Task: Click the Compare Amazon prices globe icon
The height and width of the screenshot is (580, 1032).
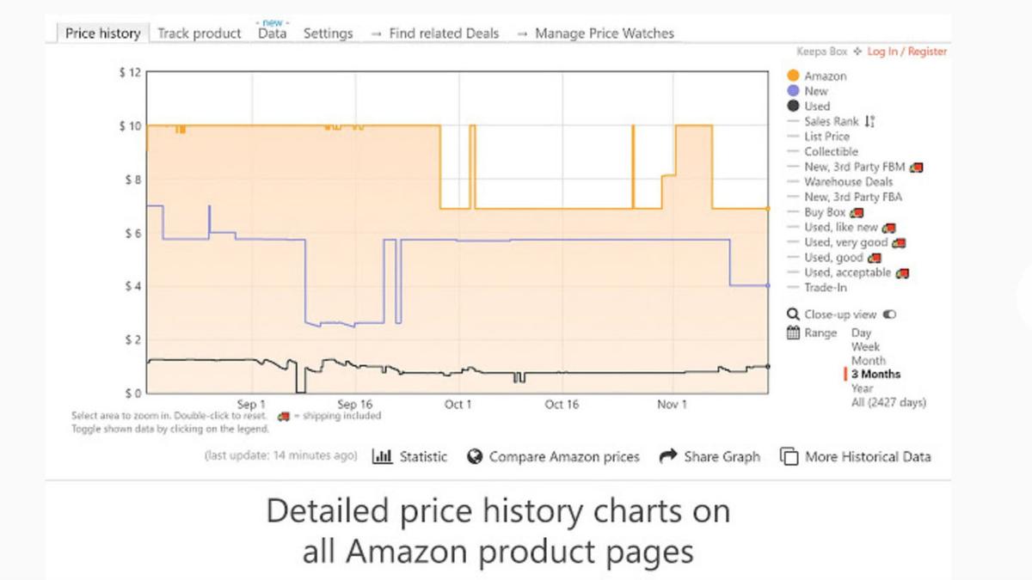Action: click(x=475, y=456)
